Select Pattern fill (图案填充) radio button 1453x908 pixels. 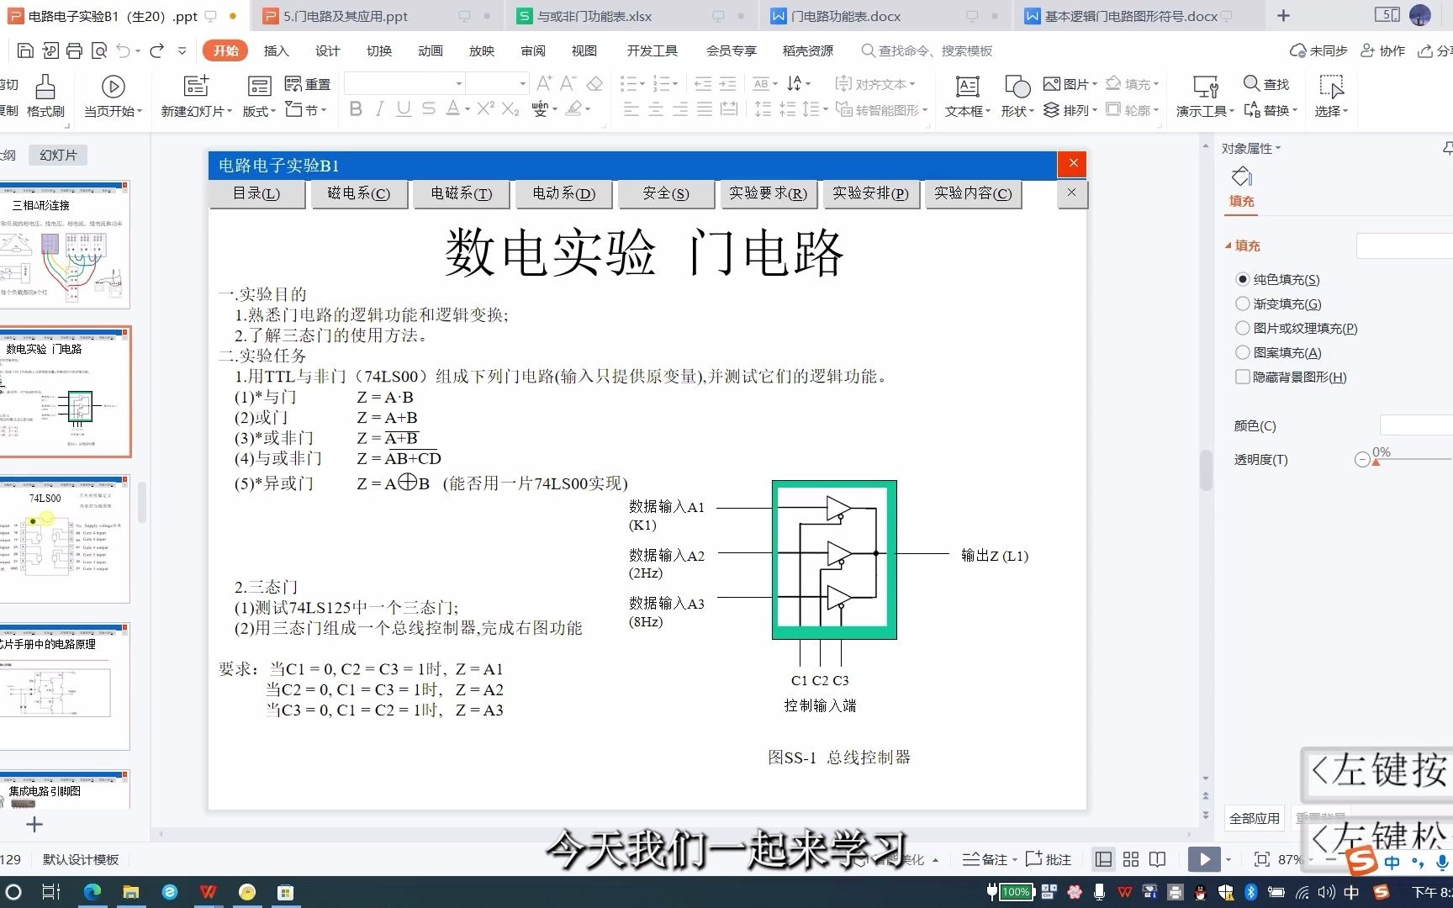click(1243, 352)
